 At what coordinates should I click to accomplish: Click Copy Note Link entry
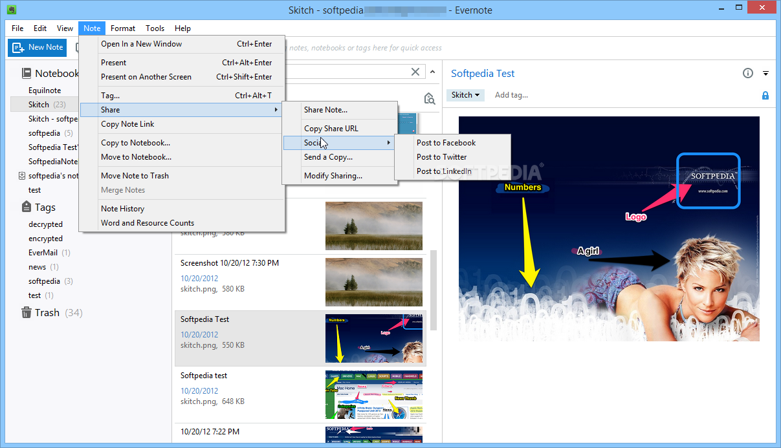(182, 124)
